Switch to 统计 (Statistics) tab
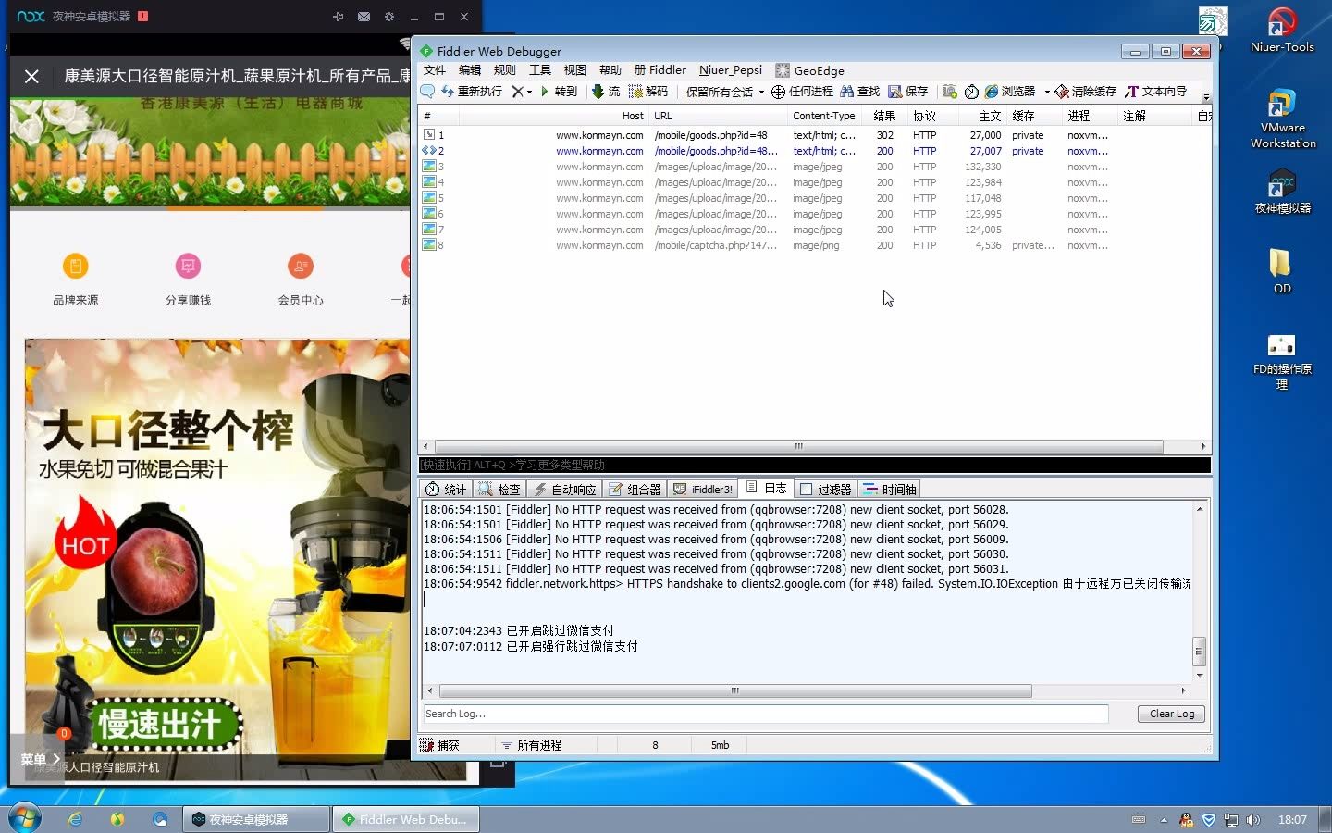The height and width of the screenshot is (833, 1332). point(446,490)
